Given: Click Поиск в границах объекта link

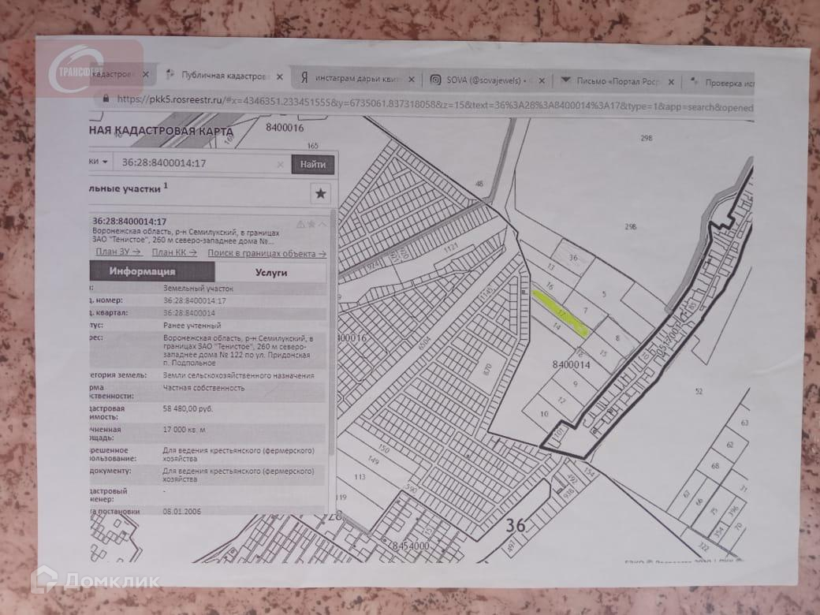Looking at the screenshot, I should [x=266, y=254].
